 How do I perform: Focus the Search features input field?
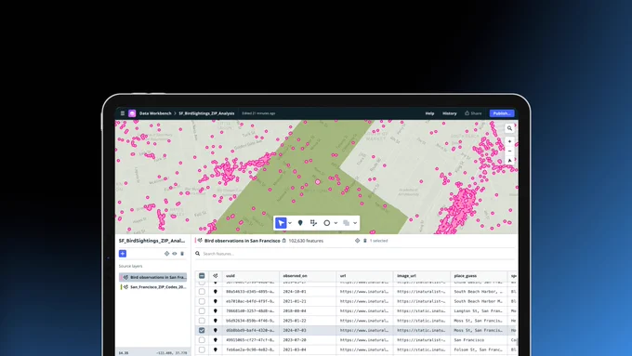pos(355,254)
